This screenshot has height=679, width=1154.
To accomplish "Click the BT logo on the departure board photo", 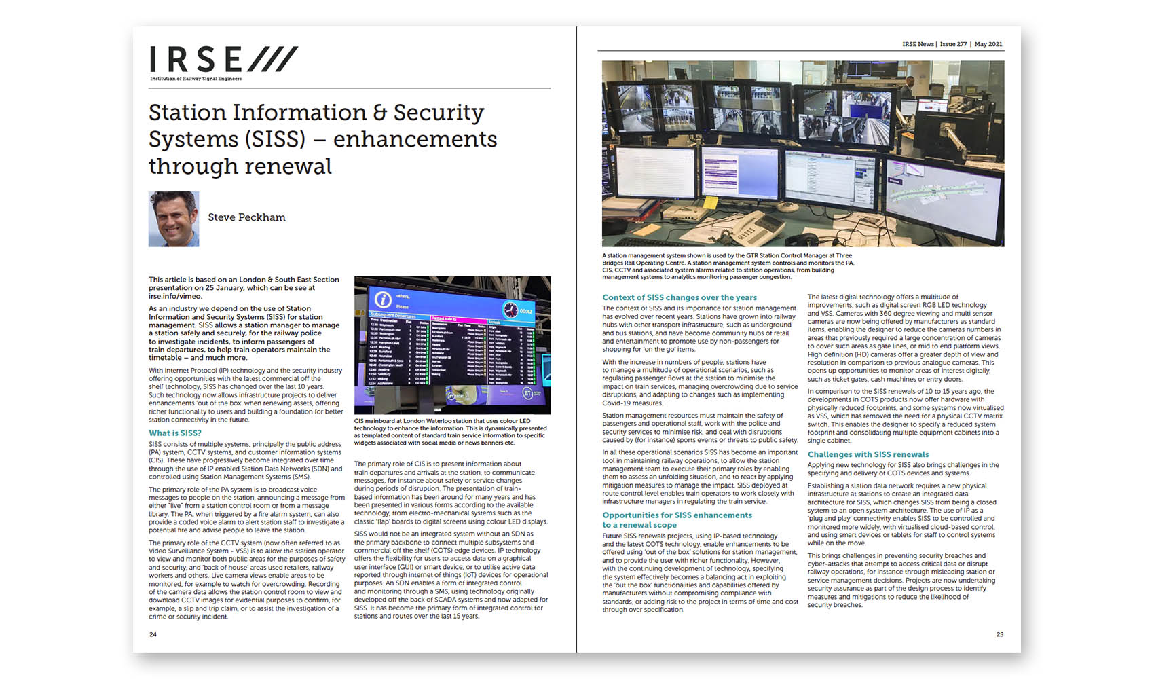I will point(527,393).
